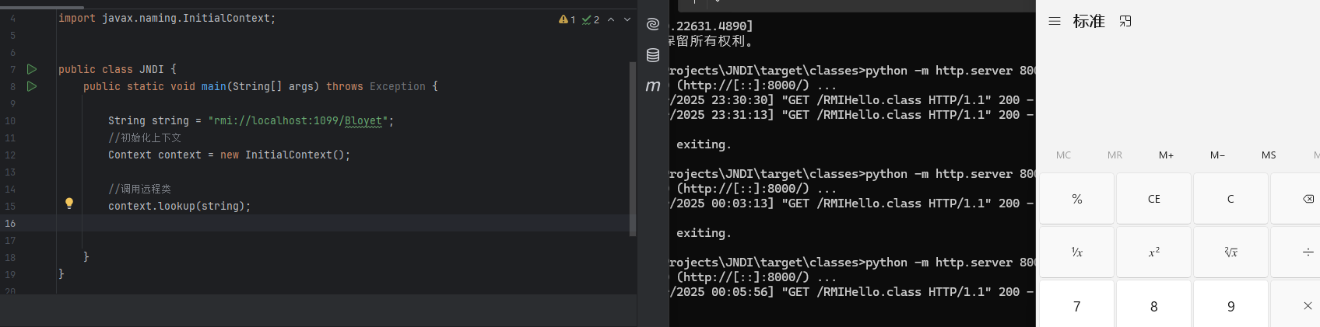Click the yellow lightbulb quick-fix icon
The image size is (1320, 327).
click(x=69, y=204)
